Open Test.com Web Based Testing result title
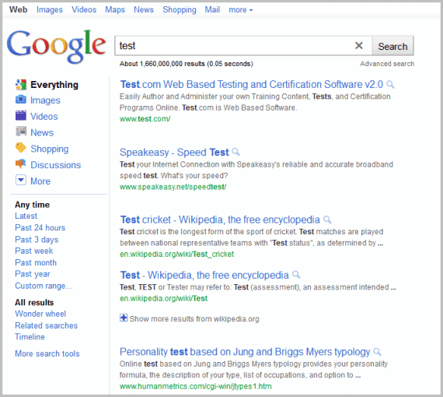The image size is (443, 397). (x=252, y=84)
